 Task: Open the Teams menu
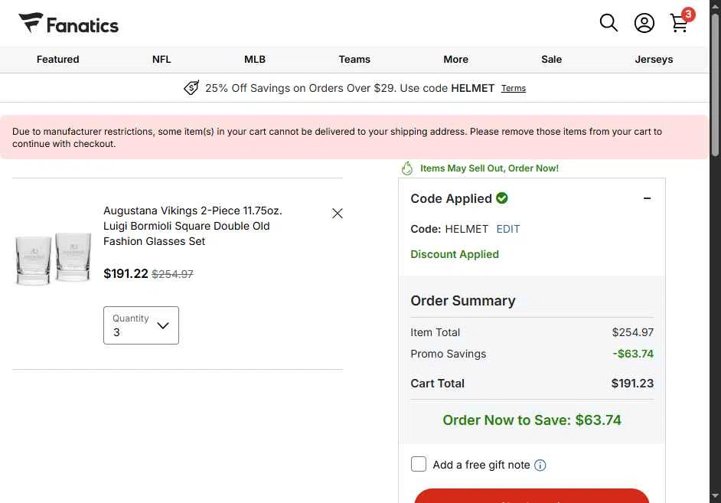[x=354, y=59]
